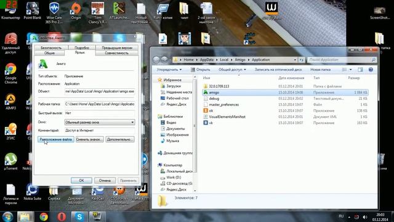Refresh the Explorer address bar
Image resolution: width=394 pixels, height=222 pixels.
coord(301,60)
